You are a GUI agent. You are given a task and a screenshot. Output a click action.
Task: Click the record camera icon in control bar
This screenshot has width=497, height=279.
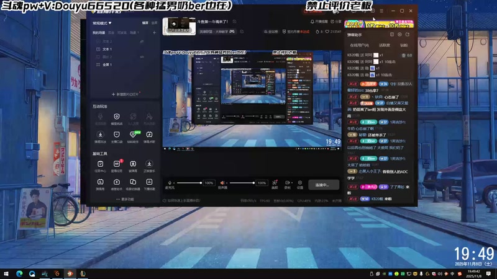coord(287,182)
